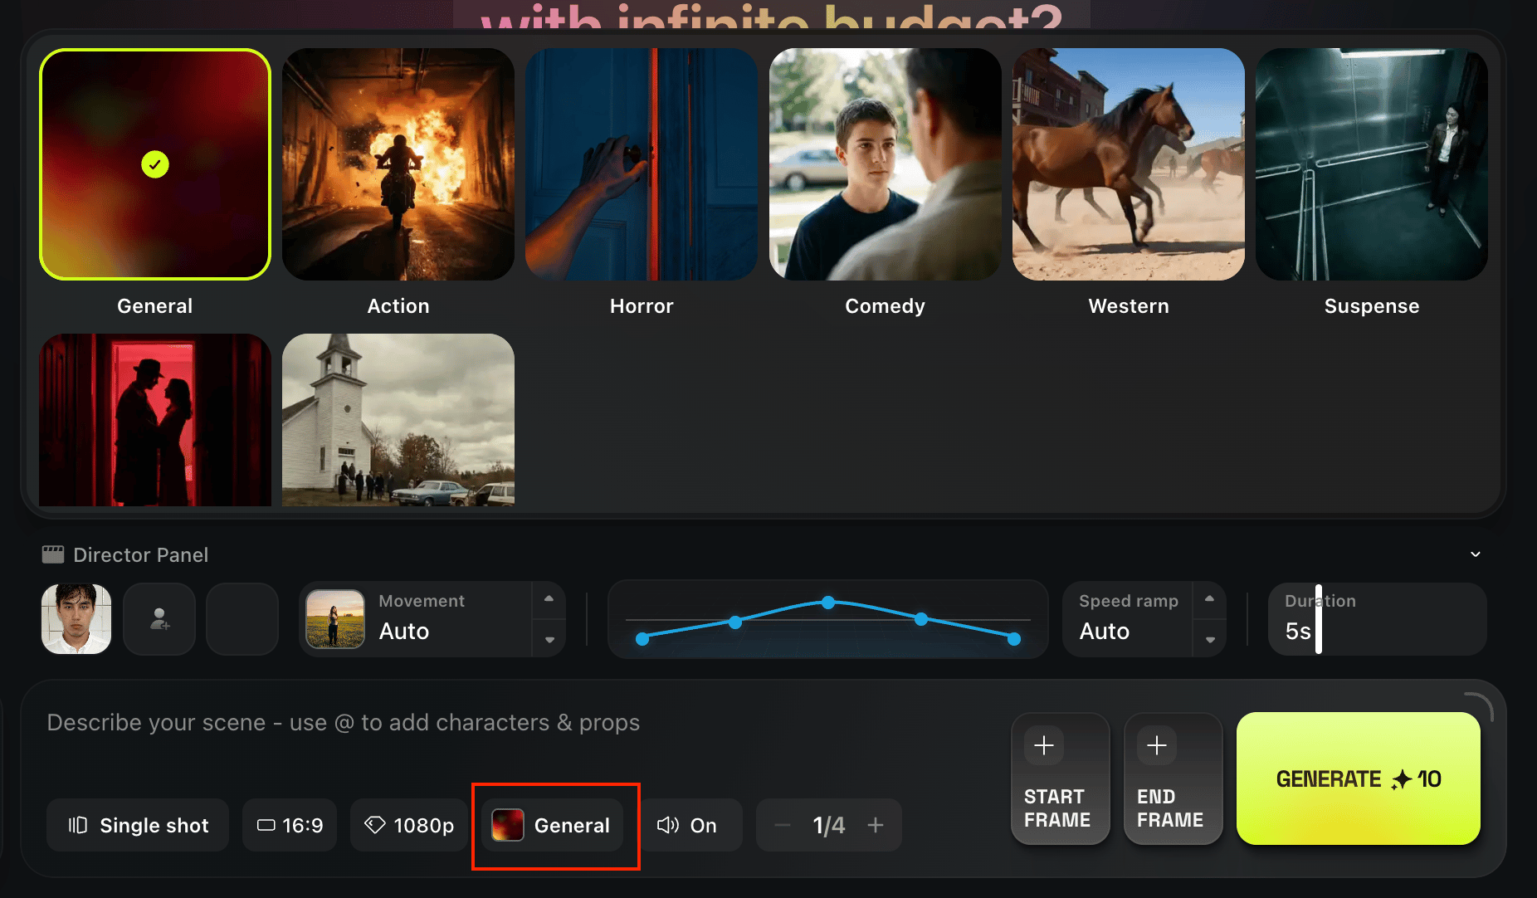Screen dimensions: 1537x898
Task: Select the Suspense elevator thumbnail
Action: pos(1372,164)
